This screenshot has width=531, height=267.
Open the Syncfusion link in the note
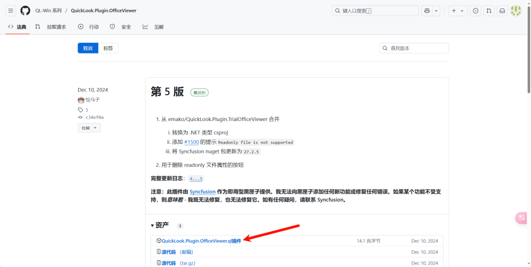[x=203, y=191]
